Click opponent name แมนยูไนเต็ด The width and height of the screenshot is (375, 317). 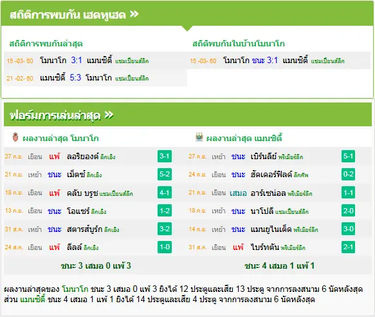pyautogui.click(x=271, y=229)
